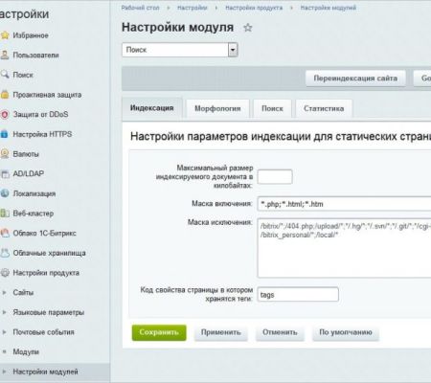
Task: Open Настройка HTTPS section
Action: (42, 134)
